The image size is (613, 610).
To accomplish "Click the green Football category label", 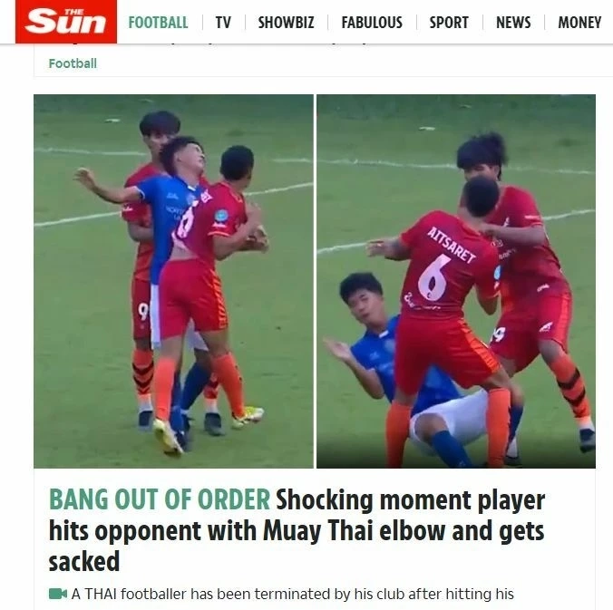I will [73, 63].
